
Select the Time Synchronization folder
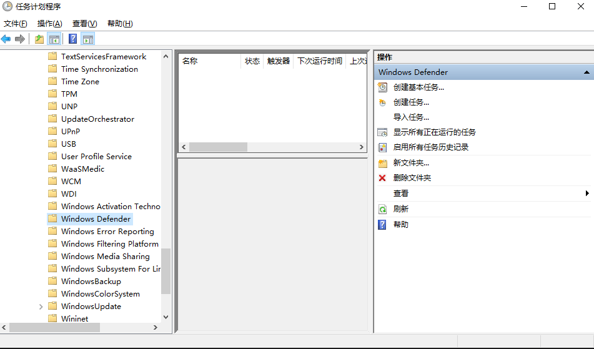[99, 69]
